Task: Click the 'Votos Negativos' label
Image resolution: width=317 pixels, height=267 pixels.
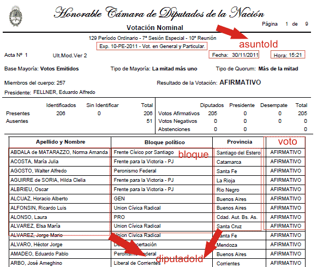Action: pos(177,121)
